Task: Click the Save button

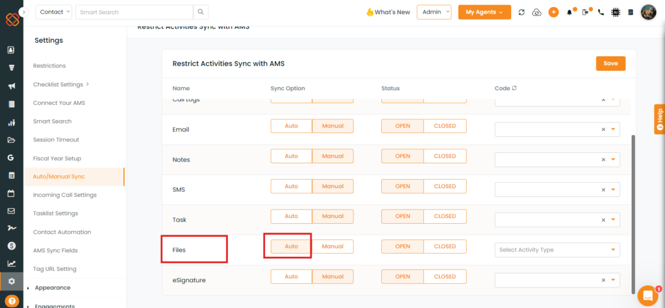Action: (610, 64)
